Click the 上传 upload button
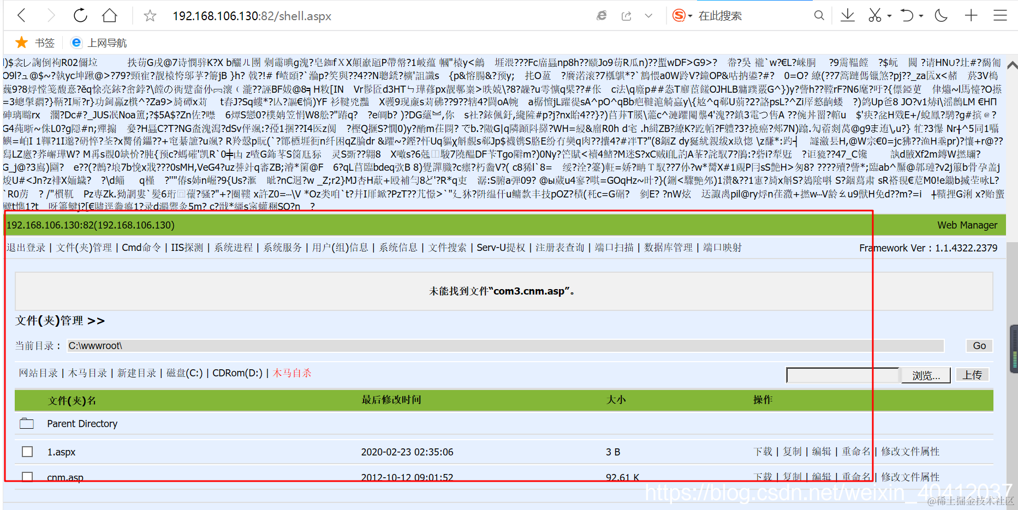 [972, 375]
